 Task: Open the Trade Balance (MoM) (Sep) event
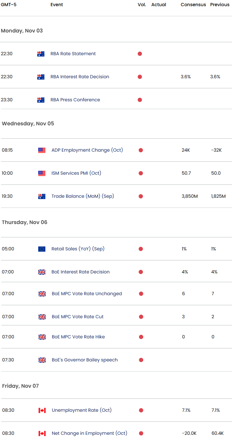coord(83,196)
